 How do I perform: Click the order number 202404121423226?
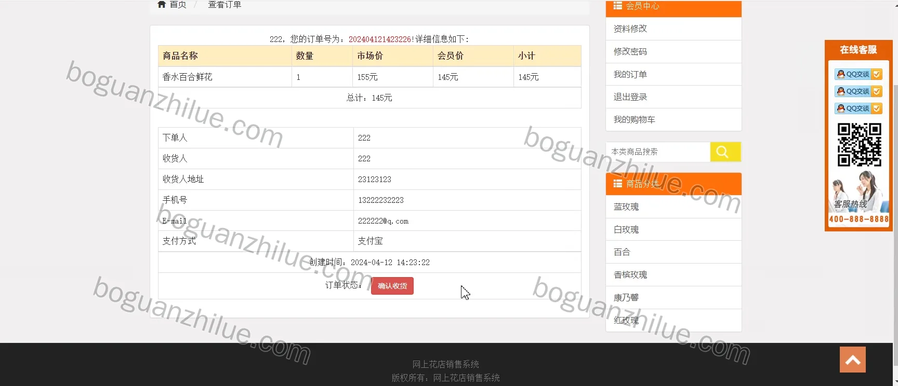(379, 39)
